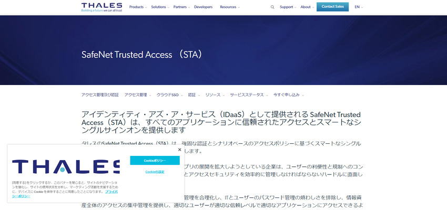The image size is (447, 210).
Task: Click the SafeNet Trusted Access (STA) banner title
Action: click(x=143, y=55)
